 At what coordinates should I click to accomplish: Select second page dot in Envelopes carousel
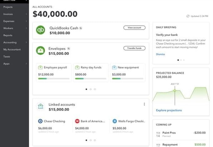point(91,89)
